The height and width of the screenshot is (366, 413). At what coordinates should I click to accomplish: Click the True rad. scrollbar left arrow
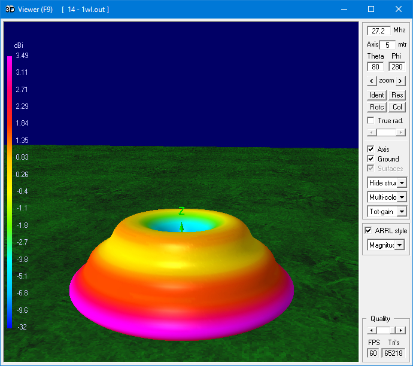(x=371, y=132)
